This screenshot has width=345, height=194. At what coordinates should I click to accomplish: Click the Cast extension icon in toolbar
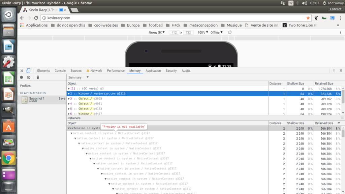pyautogui.click(x=332, y=18)
